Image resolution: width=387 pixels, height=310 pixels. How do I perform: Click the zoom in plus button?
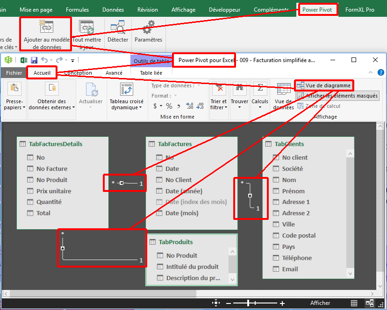[282, 303]
